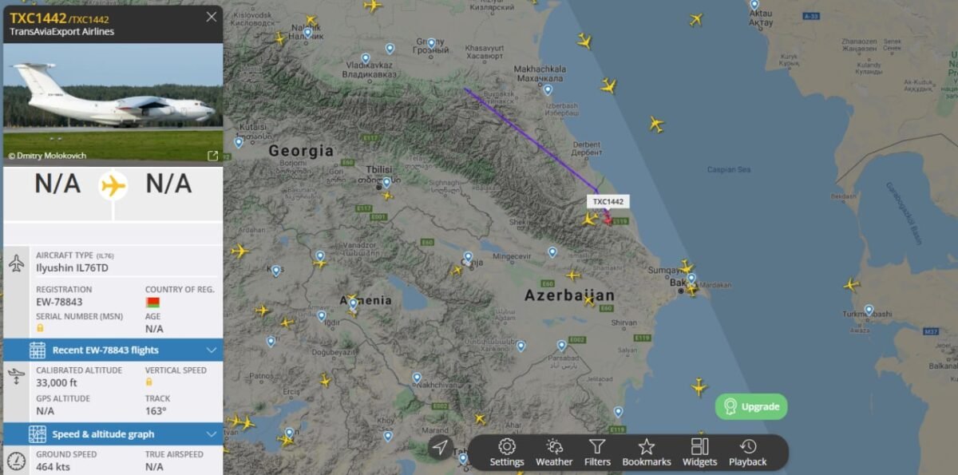Open Bookmarks star icon

pos(647,452)
